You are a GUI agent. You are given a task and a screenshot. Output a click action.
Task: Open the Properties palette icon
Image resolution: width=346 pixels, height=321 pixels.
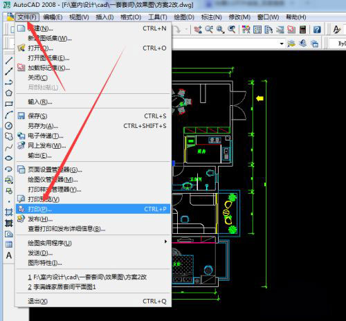(x=246, y=30)
